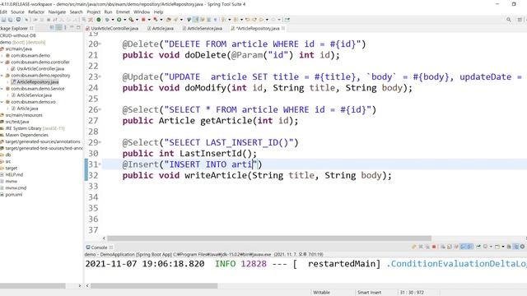Select Maven Dependencies in Package Explorer

coord(27,135)
